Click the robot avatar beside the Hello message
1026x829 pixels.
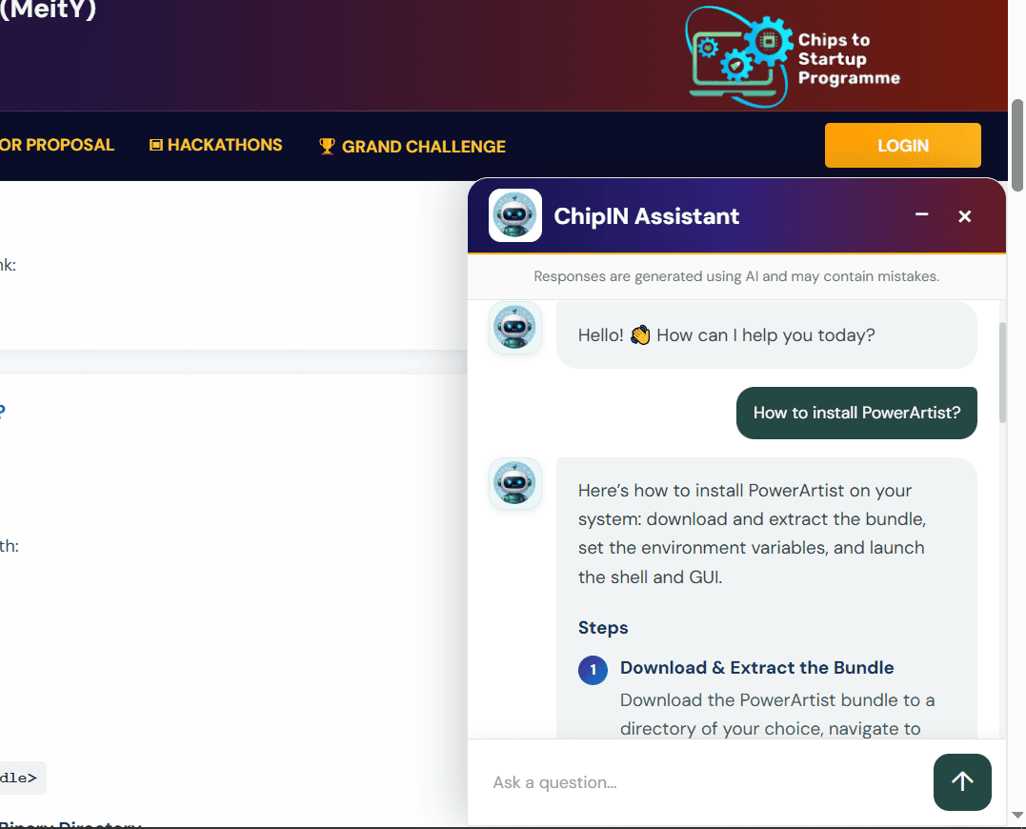[515, 328]
